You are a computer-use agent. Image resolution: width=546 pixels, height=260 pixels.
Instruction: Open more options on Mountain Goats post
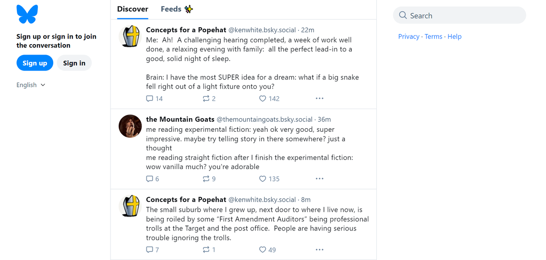[x=319, y=179]
